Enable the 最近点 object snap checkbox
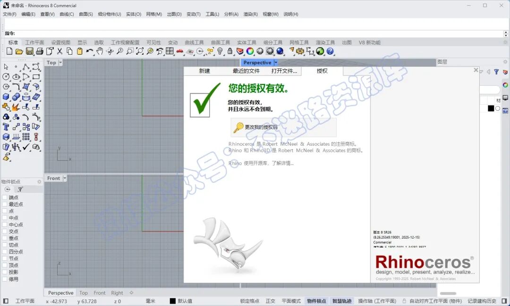 click(5, 204)
